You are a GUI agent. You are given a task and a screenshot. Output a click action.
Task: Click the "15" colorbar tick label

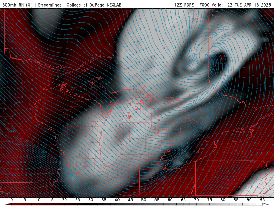51,200
